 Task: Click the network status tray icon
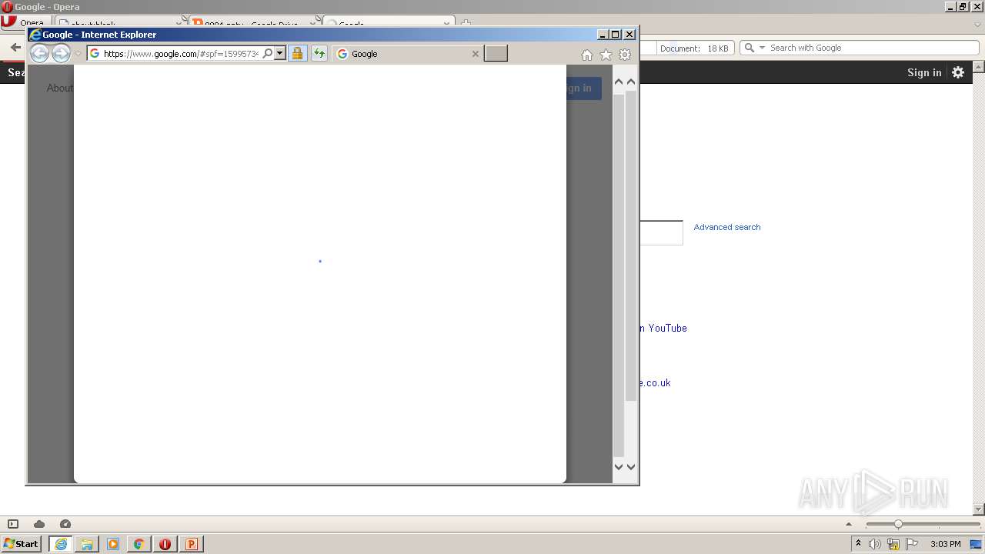pyautogui.click(x=893, y=544)
